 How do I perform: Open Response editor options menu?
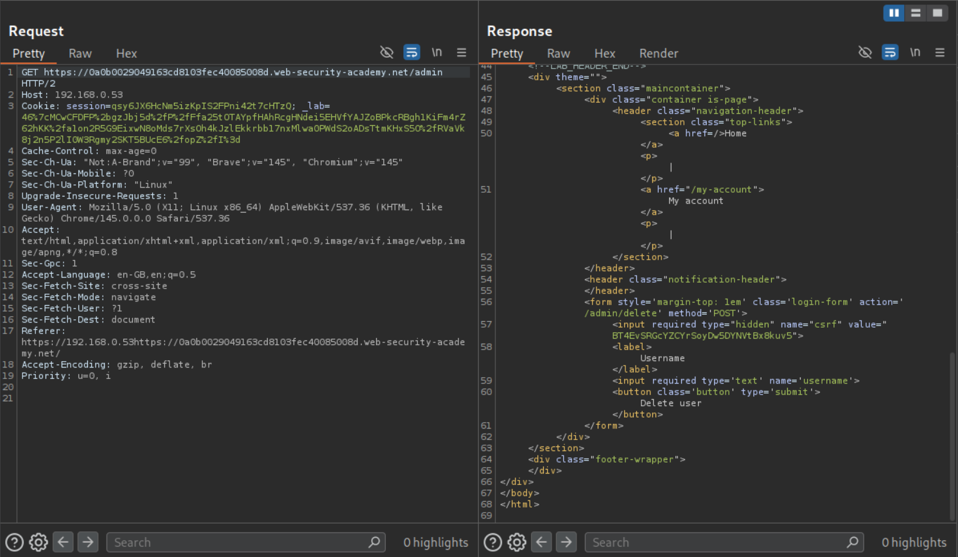940,53
